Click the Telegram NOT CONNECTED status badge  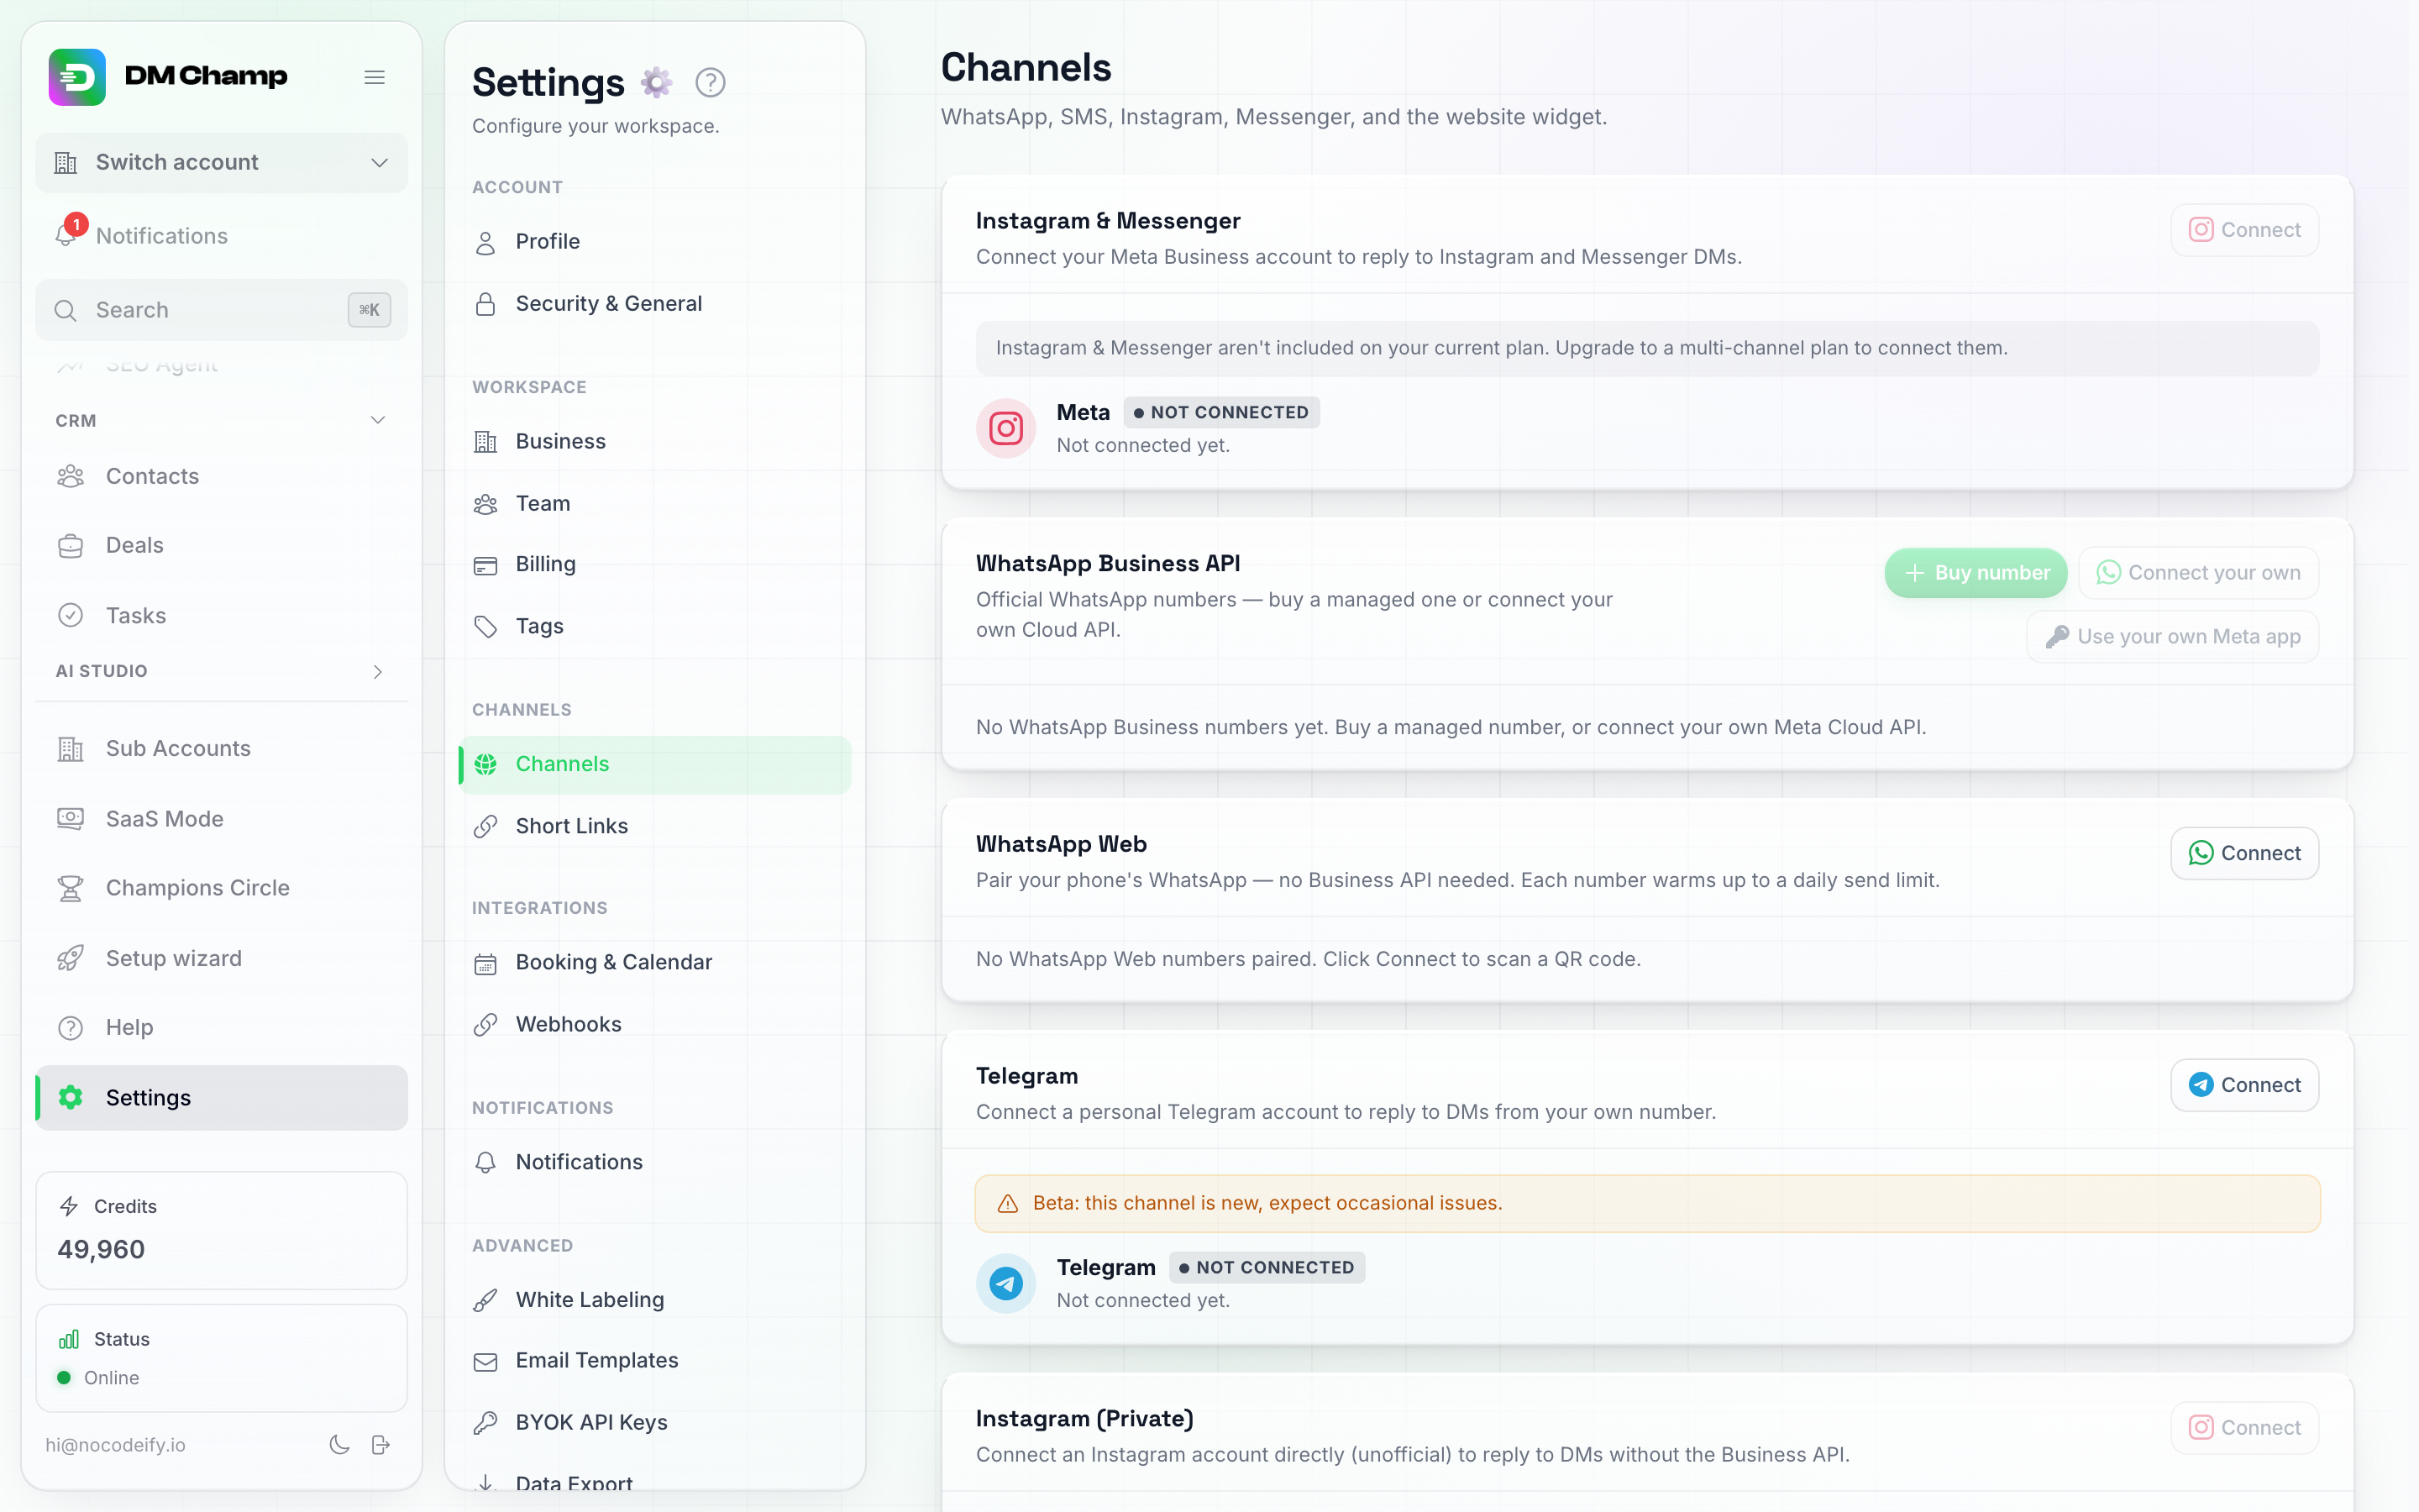(1267, 1267)
